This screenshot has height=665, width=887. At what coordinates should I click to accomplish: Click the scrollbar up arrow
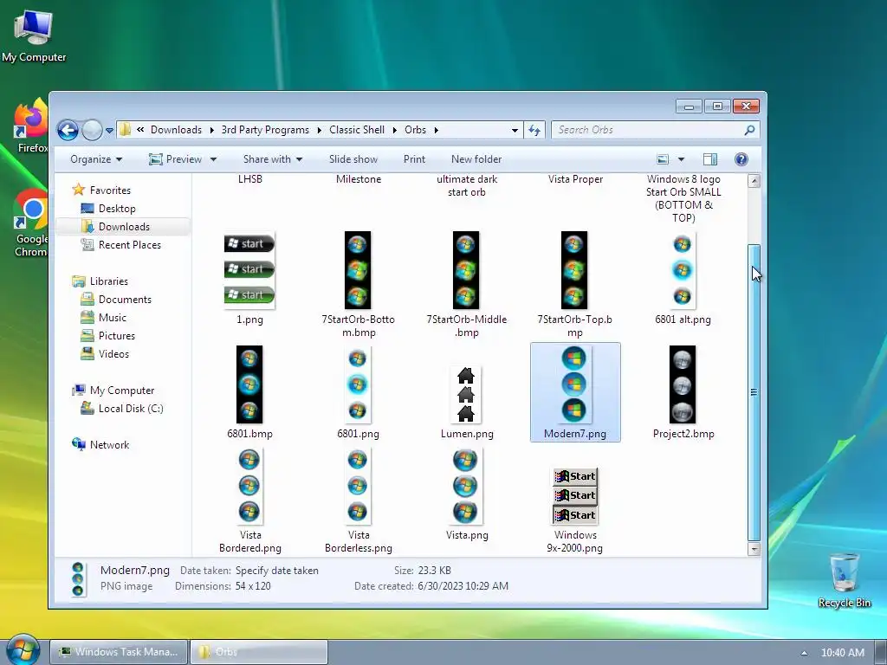point(754,181)
